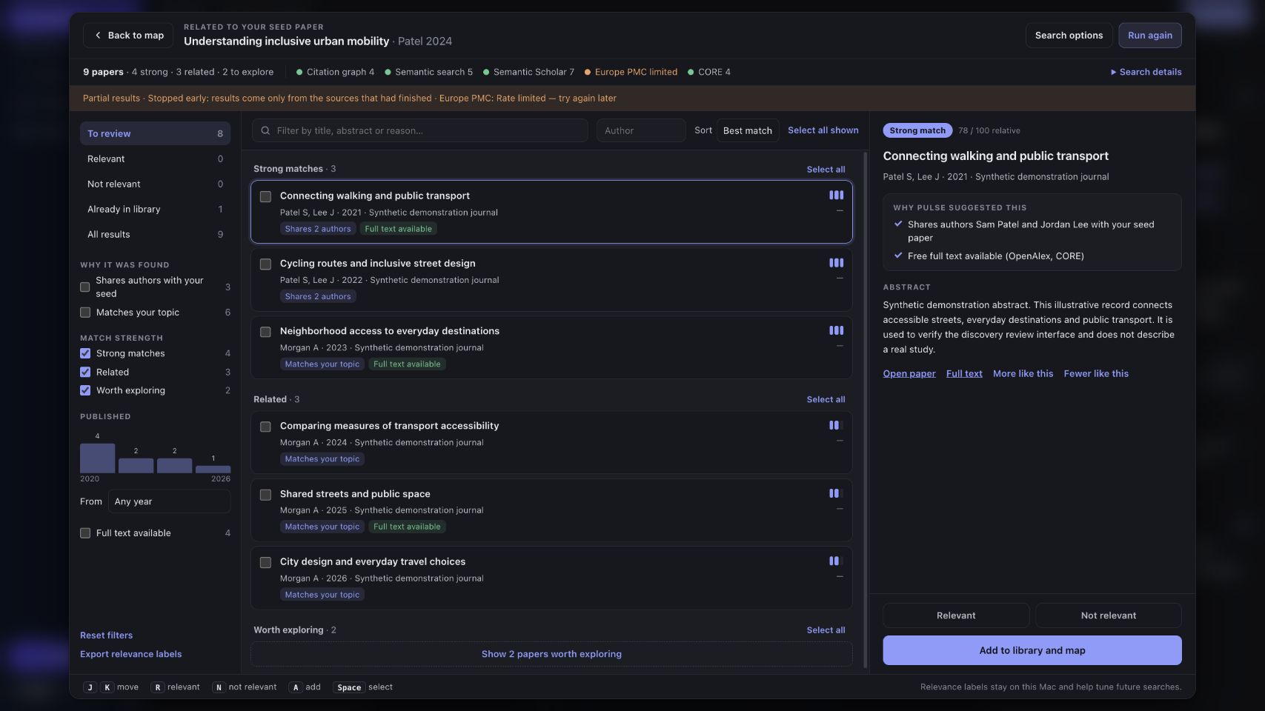Click match strength bars on Cycling routes paper
Screen dimensions: 1265x711
pos(836,263)
